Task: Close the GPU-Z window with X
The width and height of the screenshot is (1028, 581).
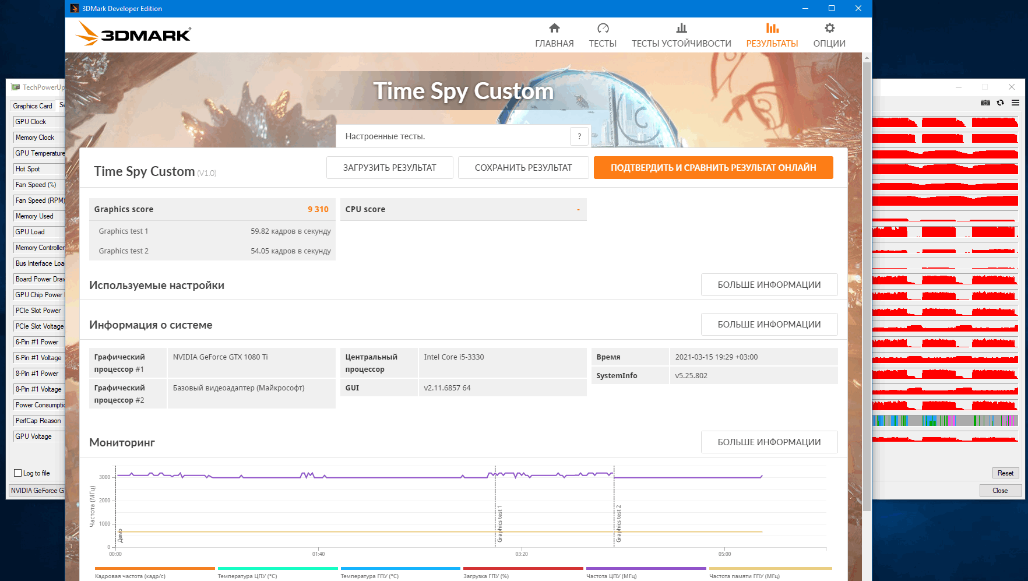Action: 1012,87
